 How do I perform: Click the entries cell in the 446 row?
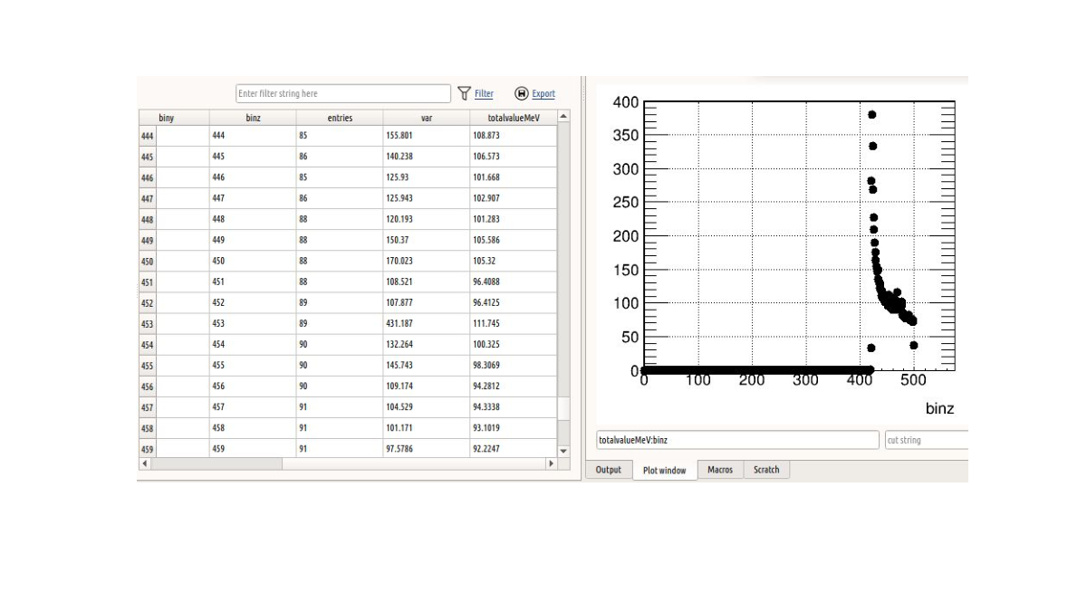point(340,177)
